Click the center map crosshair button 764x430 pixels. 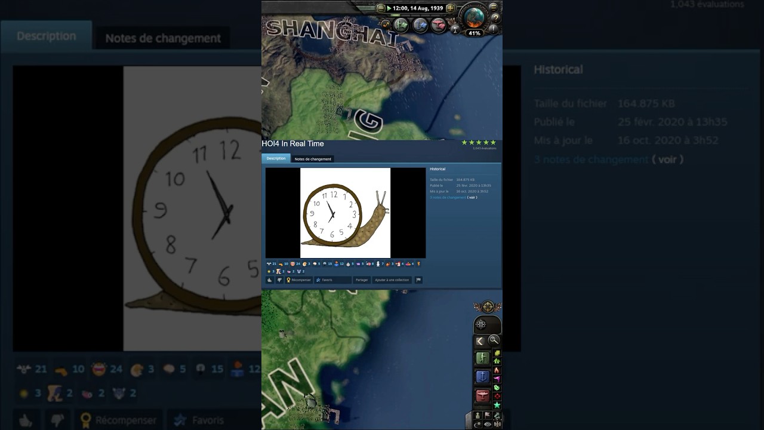[488, 307]
